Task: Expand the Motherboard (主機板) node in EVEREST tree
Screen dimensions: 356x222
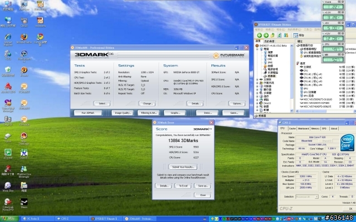Action: tap(257, 79)
